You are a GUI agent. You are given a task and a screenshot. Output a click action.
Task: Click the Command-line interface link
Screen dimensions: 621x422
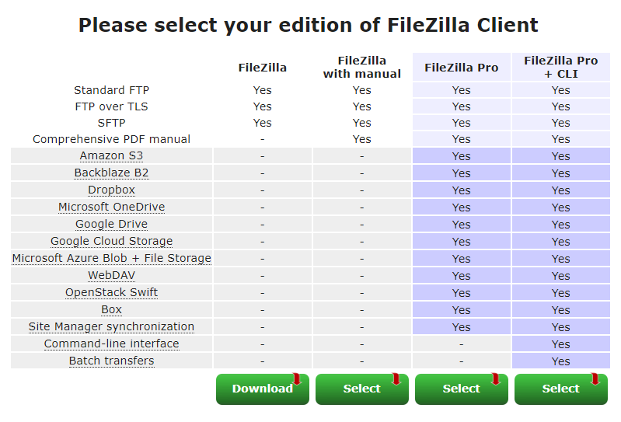(x=111, y=344)
